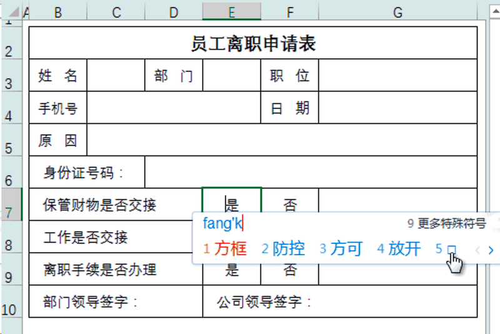This screenshot has width=500, height=334.
Task: Select row 9 header
Action: [11, 269]
